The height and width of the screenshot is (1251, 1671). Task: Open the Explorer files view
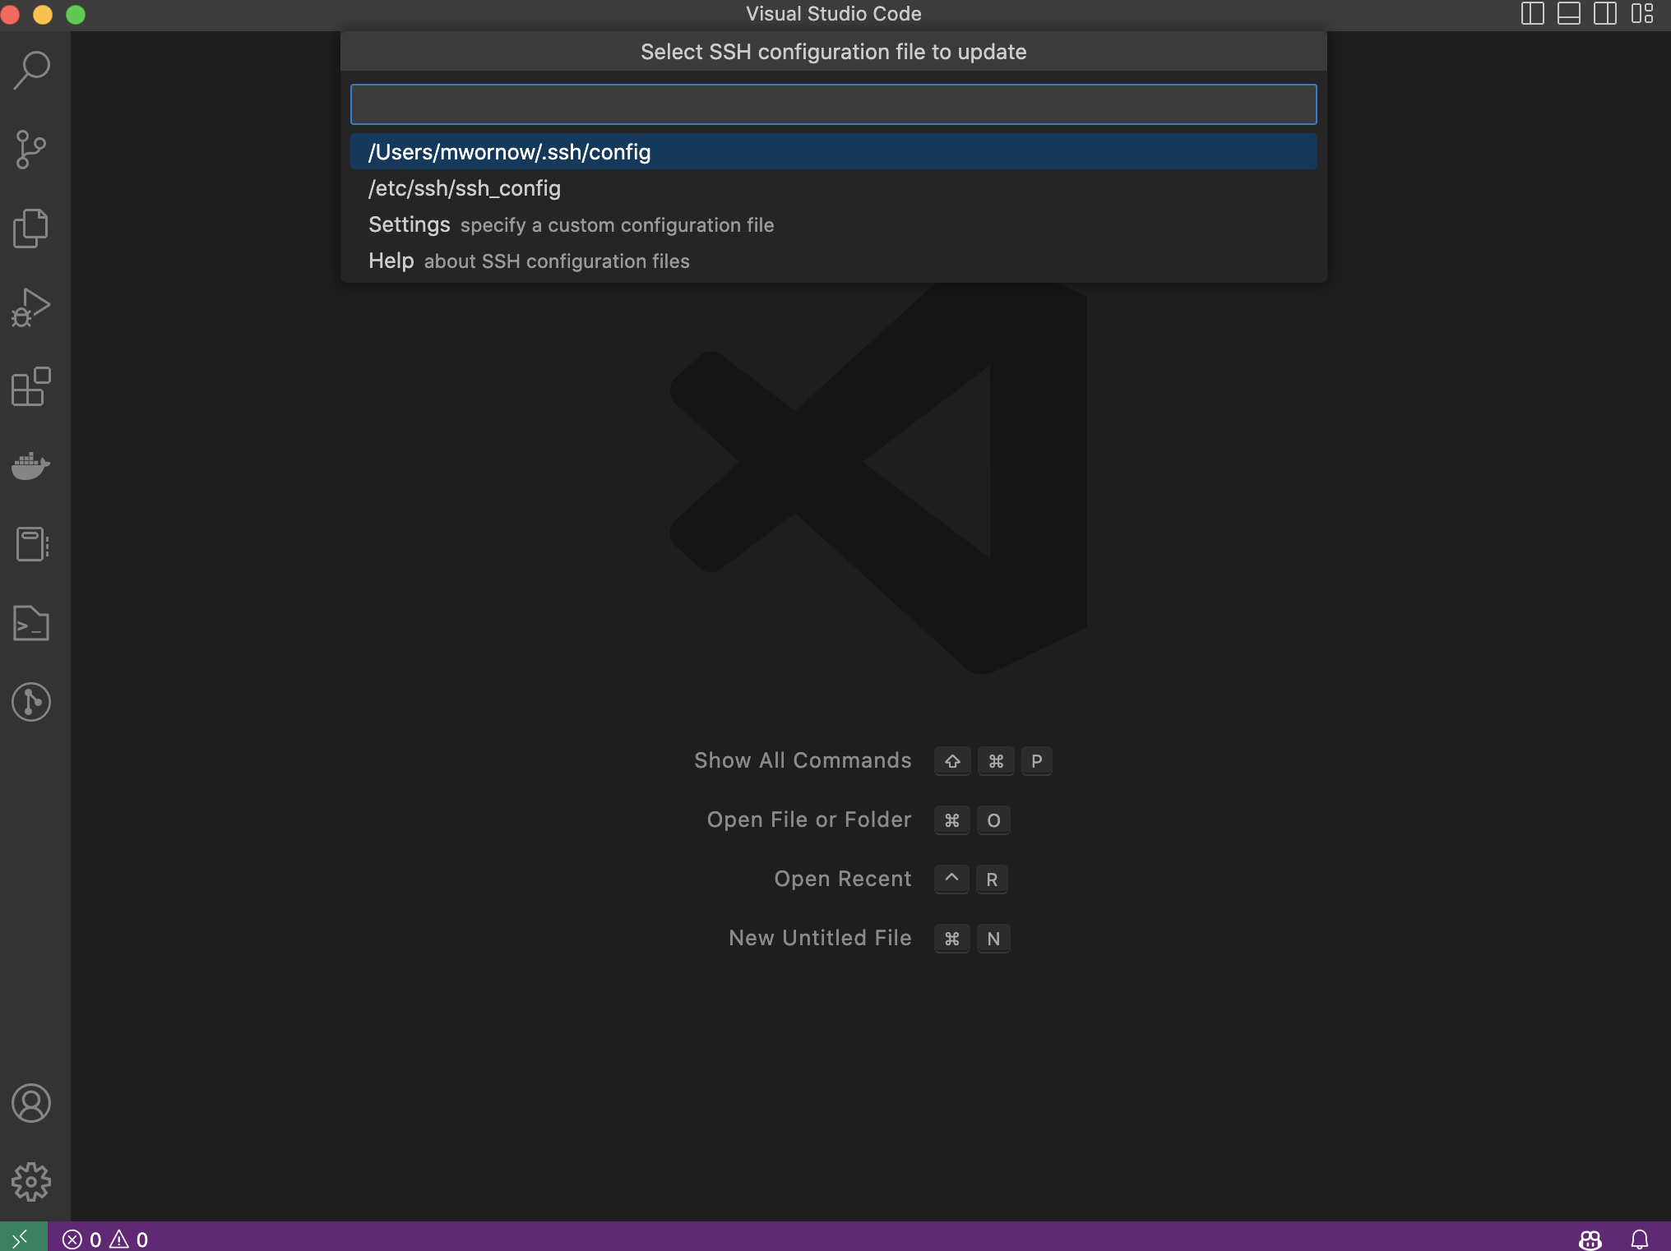31,229
